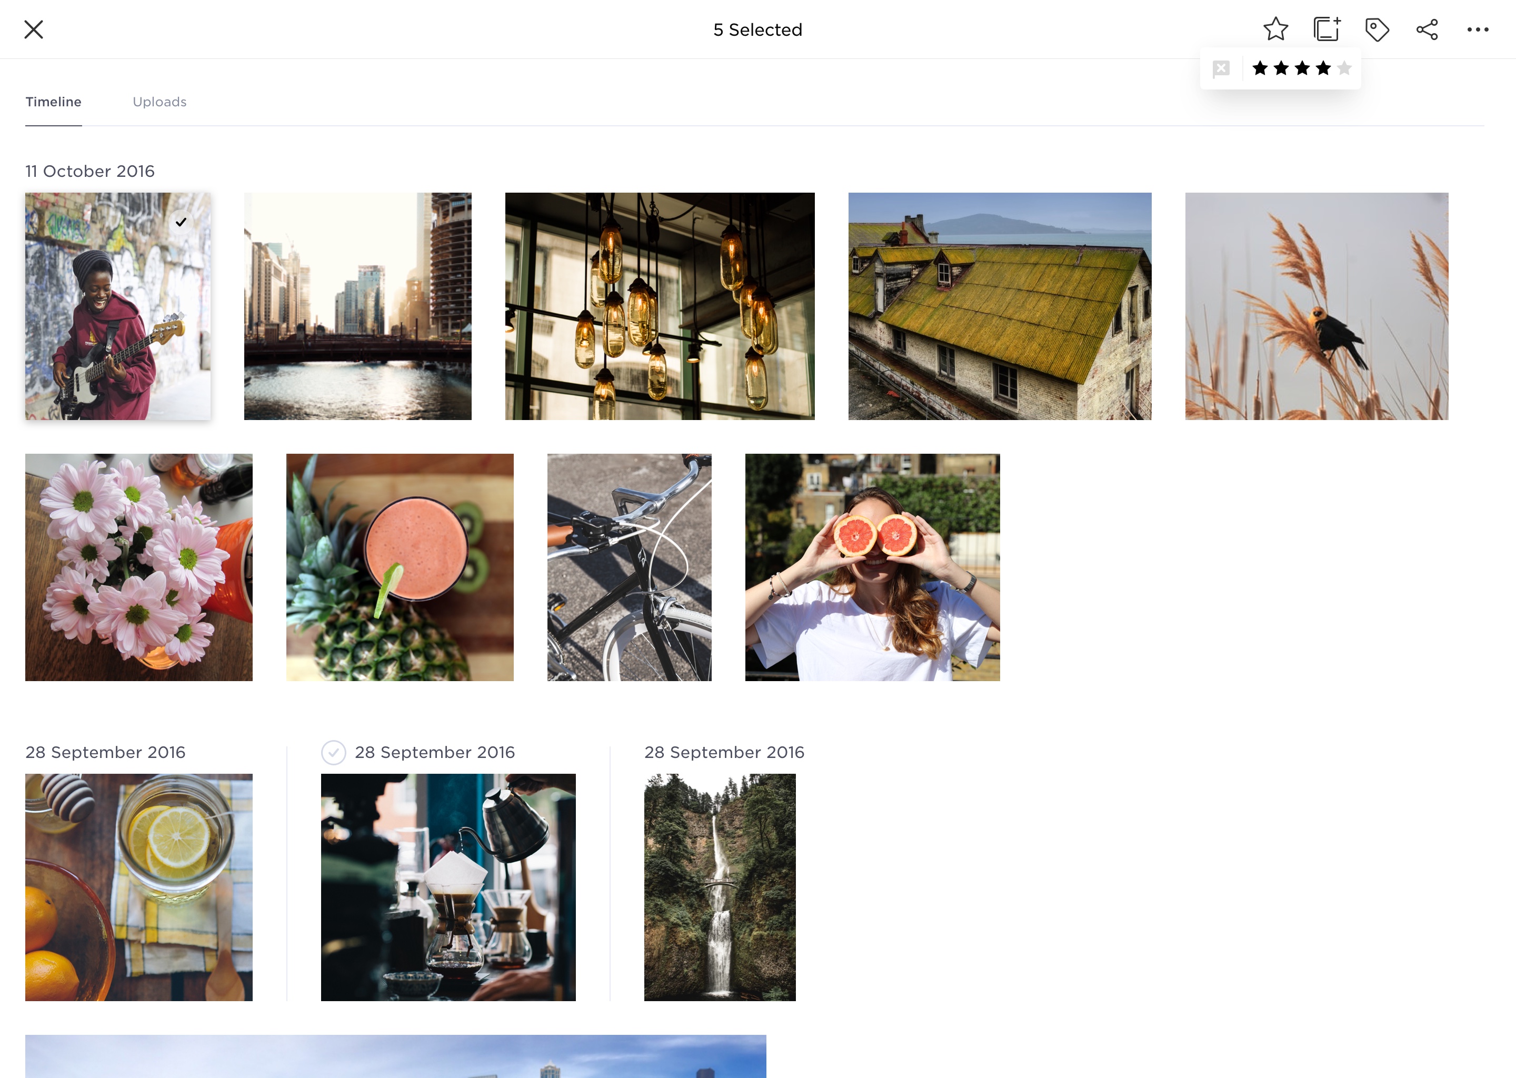Click the 28 September 2016 label above coffee photo
Image resolution: width=1516 pixels, height=1078 pixels.
click(435, 752)
